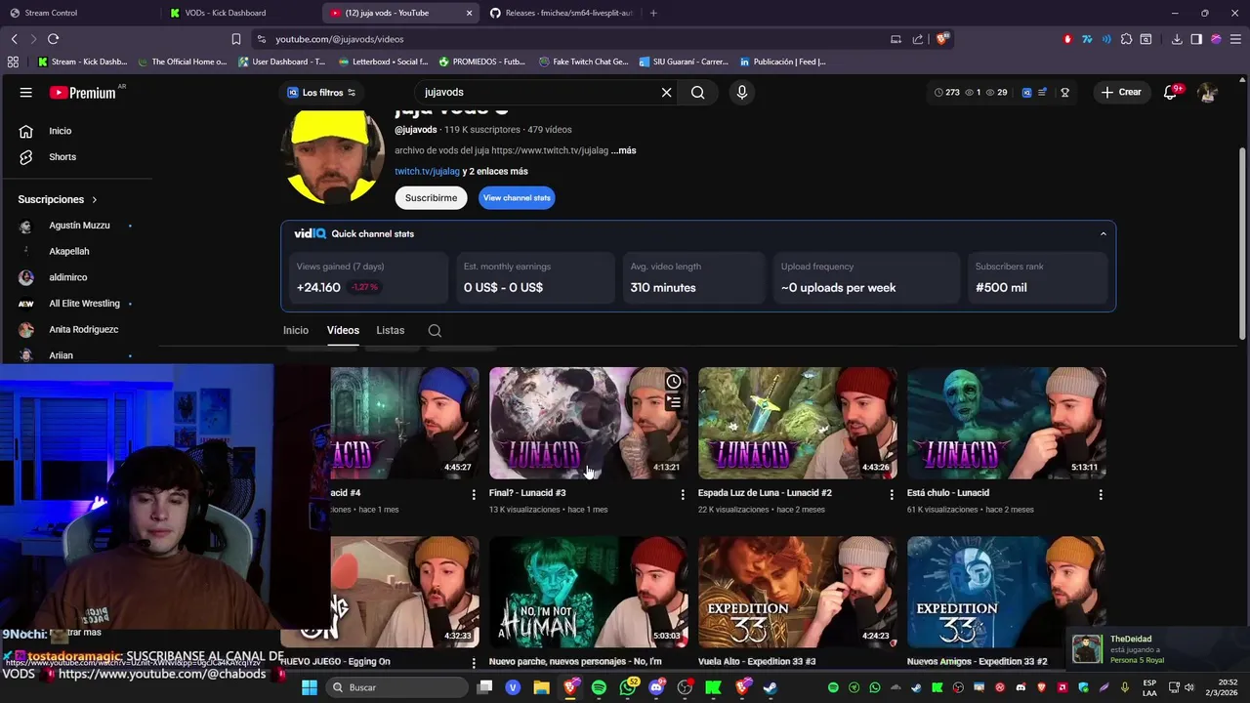The height and width of the screenshot is (703, 1250).
Task: Open vidIQ list icon with blue dot
Action: tap(1043, 93)
